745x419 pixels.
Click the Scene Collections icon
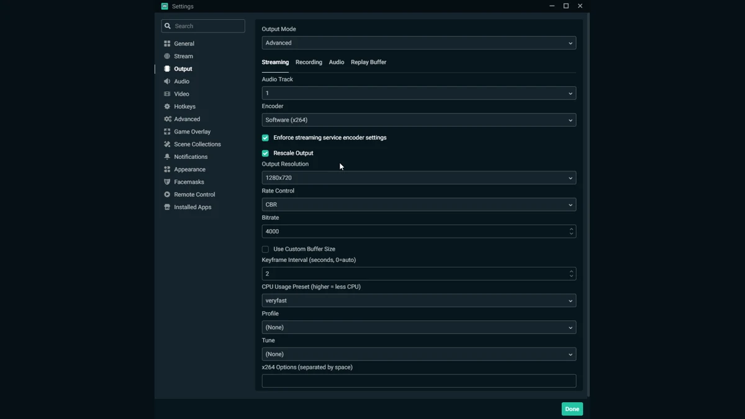(167, 144)
